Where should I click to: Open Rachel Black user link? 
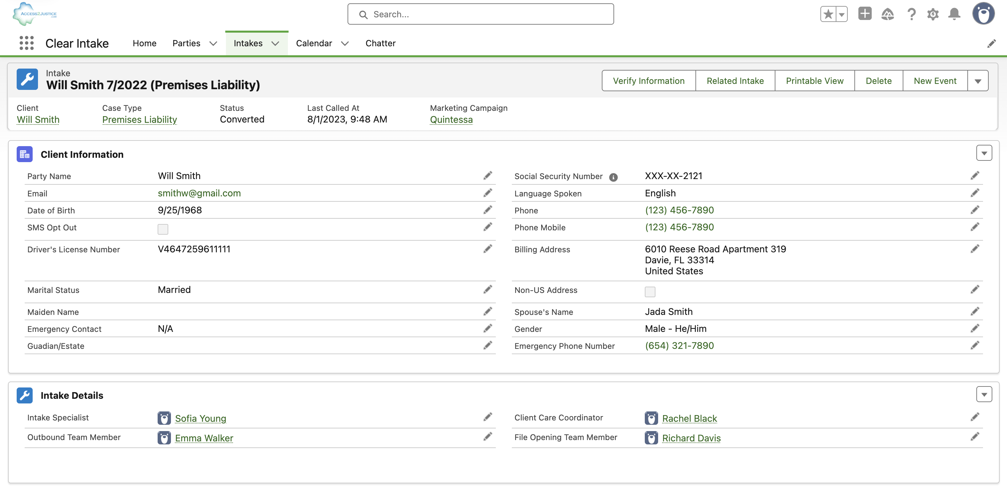(x=689, y=418)
